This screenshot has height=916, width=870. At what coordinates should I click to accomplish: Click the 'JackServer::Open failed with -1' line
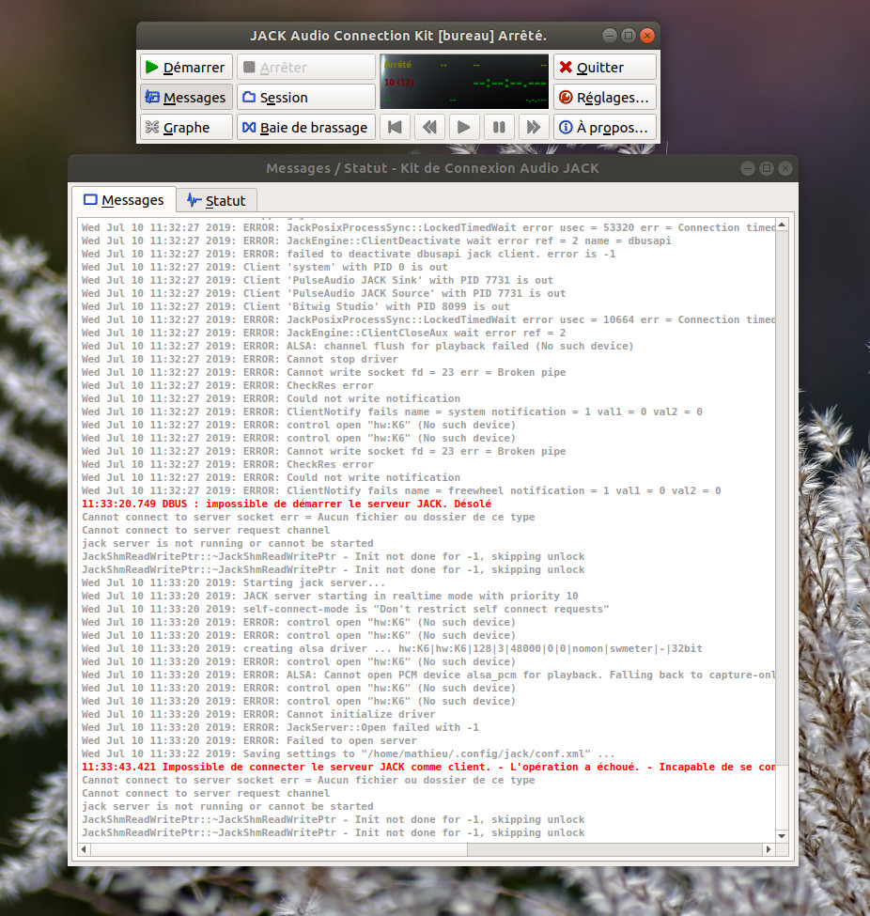coord(280,727)
